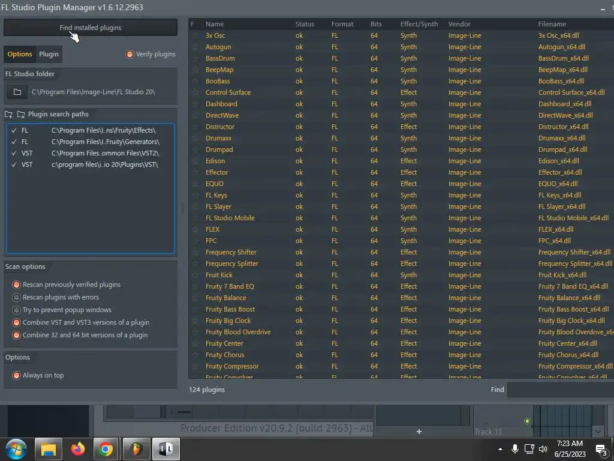Uncheck the Common Files\VST2 search path
The image size is (614, 461).
coord(14,153)
